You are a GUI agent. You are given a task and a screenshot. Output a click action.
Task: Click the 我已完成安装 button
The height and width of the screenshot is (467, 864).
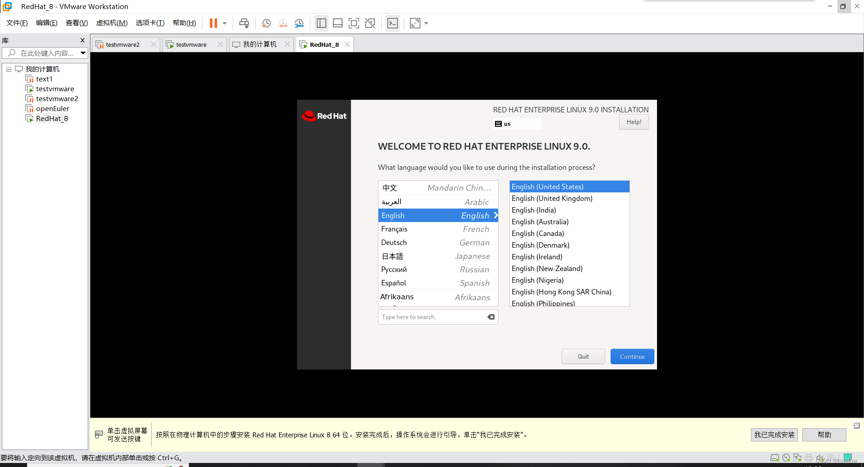click(x=774, y=435)
